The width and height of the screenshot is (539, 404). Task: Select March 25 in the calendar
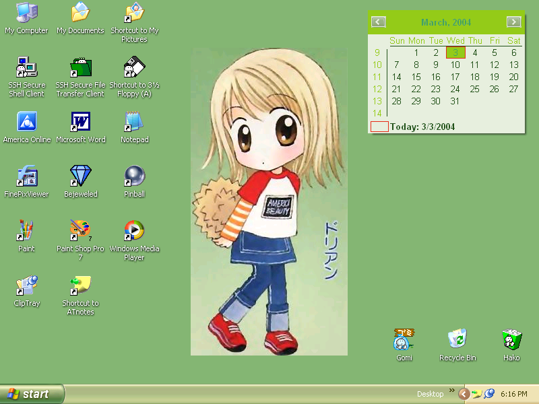tap(475, 89)
